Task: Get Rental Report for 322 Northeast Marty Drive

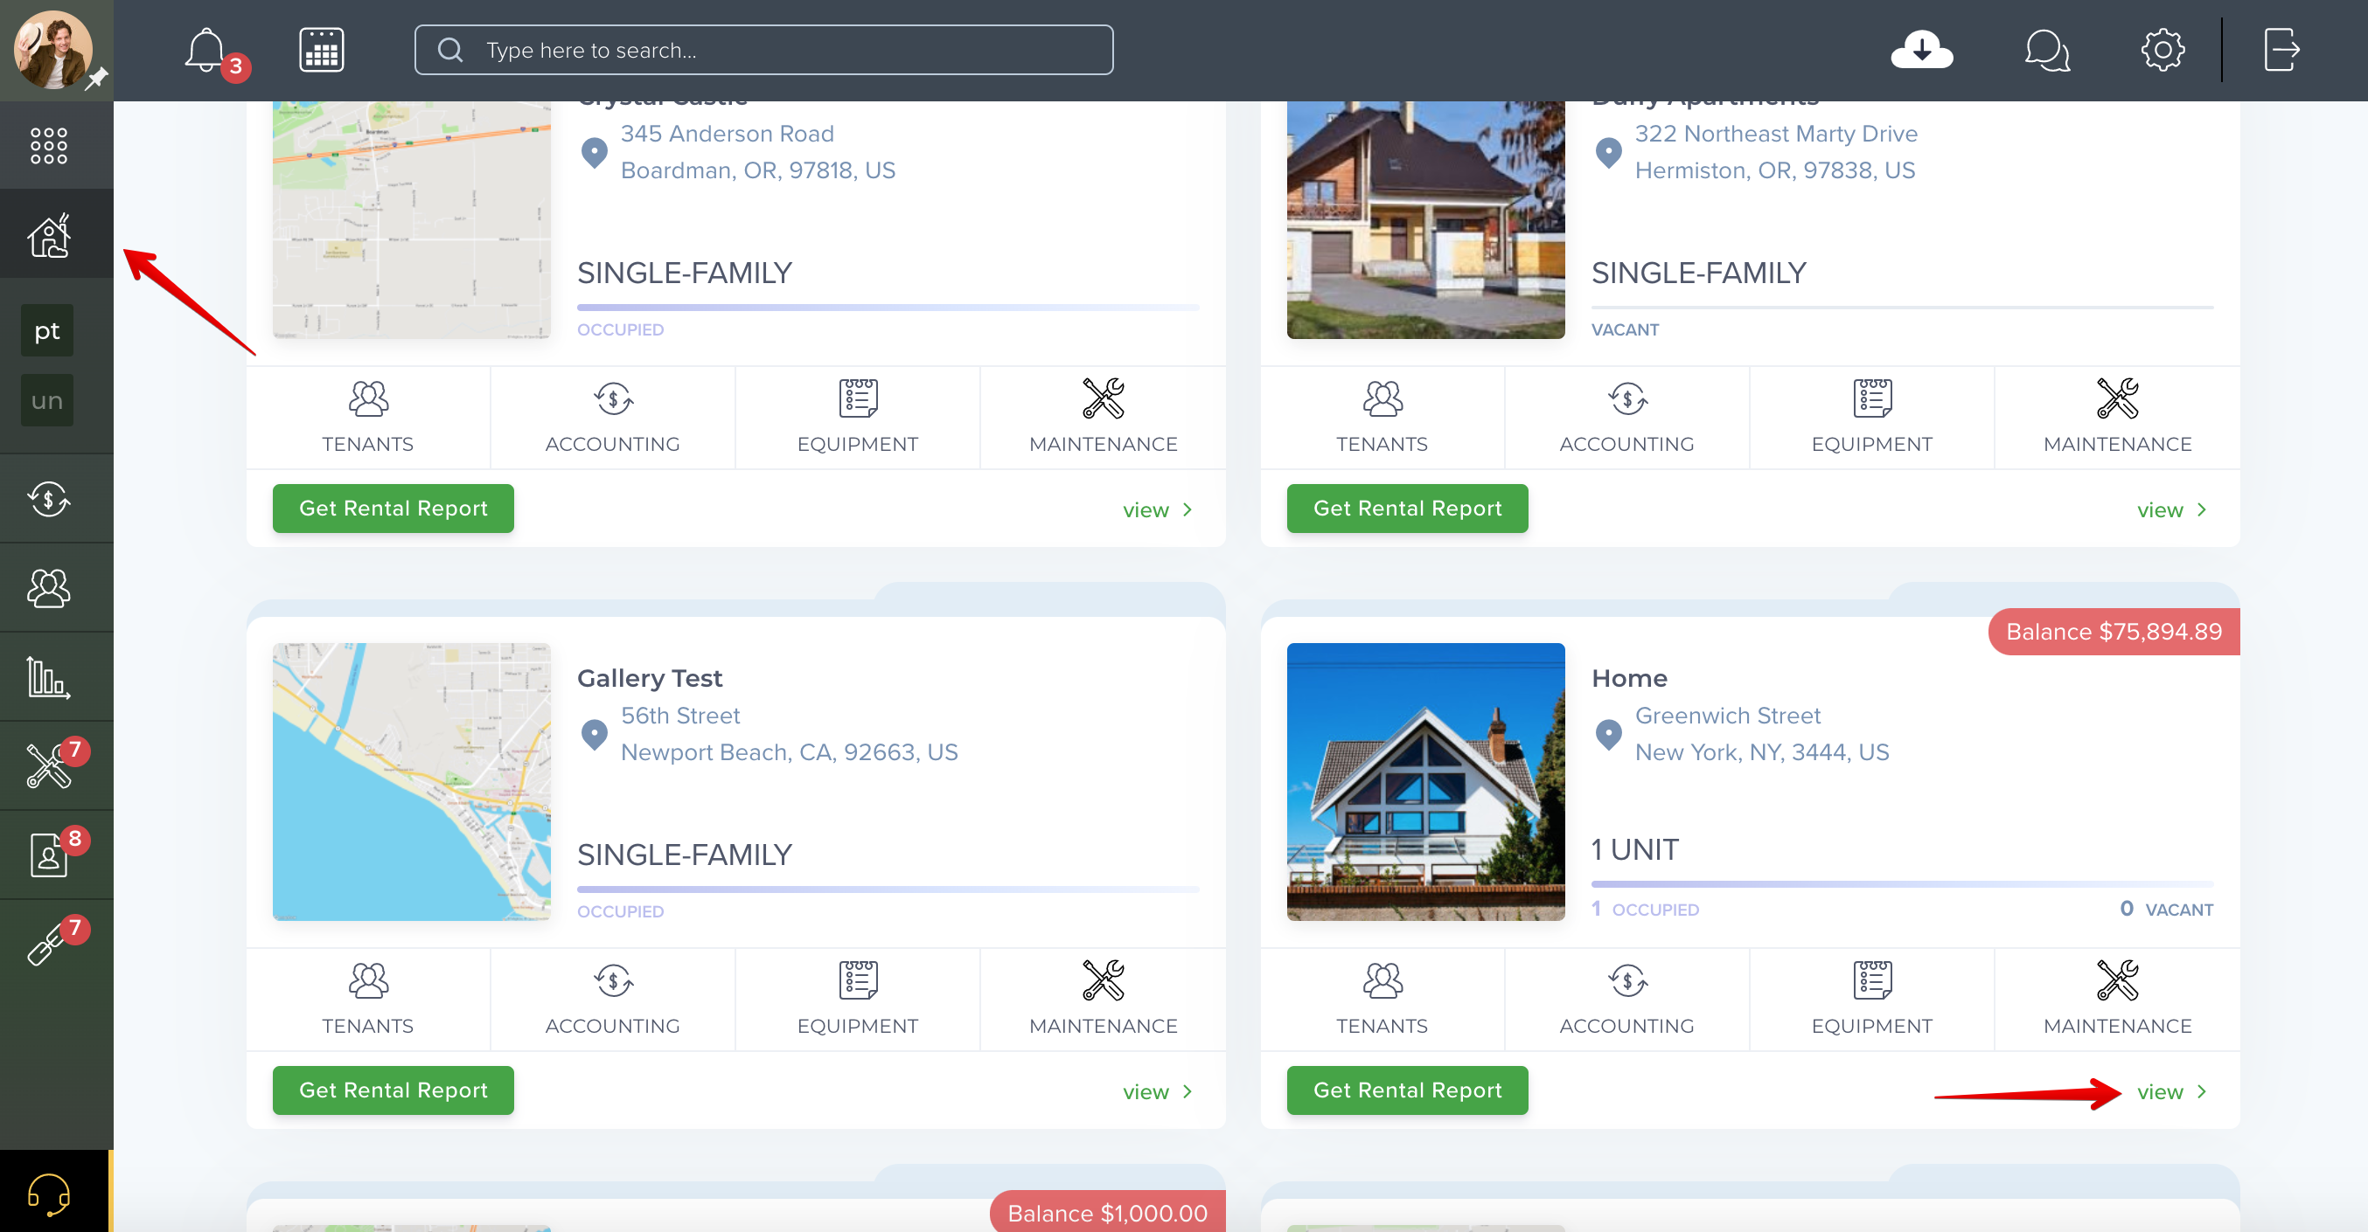Action: coord(1407,508)
